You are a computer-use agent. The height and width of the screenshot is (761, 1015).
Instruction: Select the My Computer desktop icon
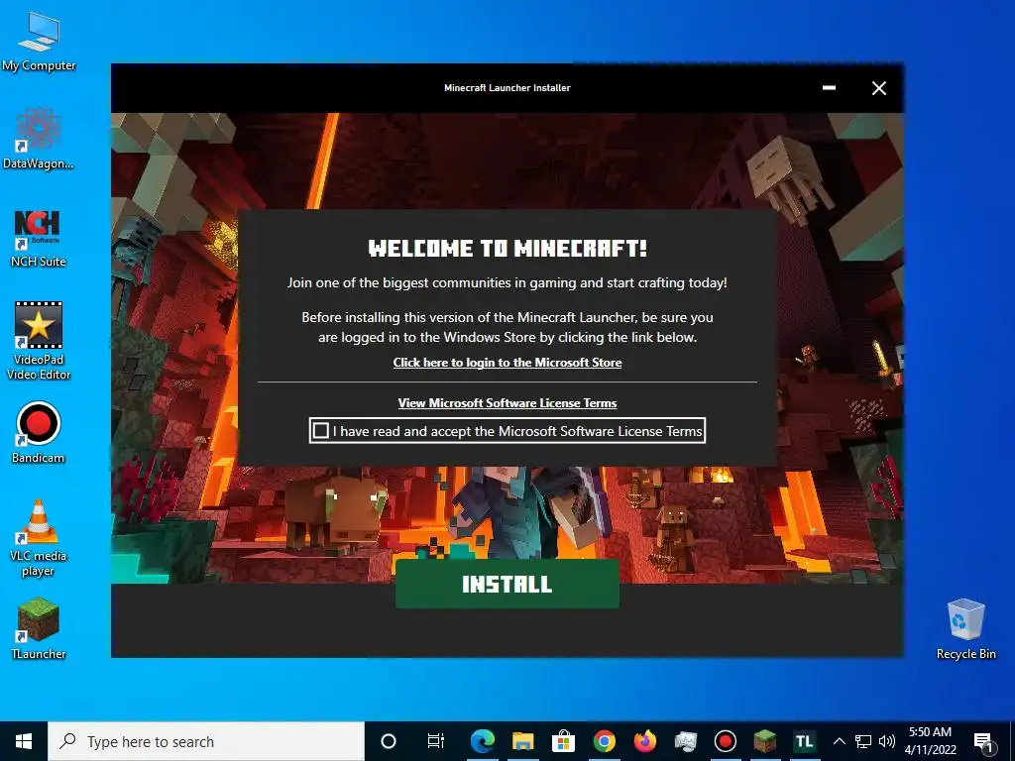[x=39, y=42]
